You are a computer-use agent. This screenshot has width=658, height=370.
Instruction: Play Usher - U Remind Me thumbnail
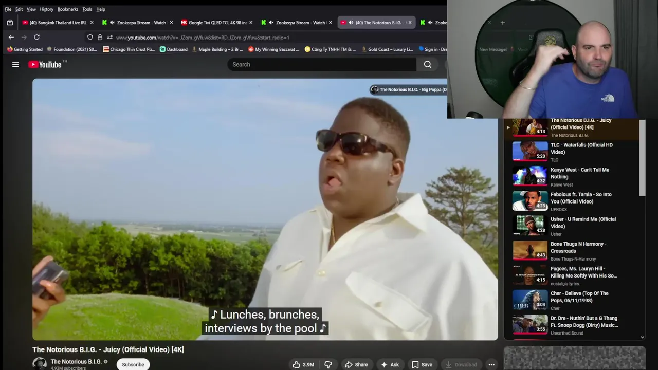[530, 225]
